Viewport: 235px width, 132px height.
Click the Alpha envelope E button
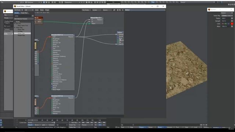[x=232, y=26]
